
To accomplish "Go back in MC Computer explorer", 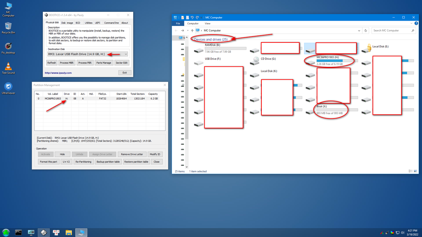I will (176, 31).
